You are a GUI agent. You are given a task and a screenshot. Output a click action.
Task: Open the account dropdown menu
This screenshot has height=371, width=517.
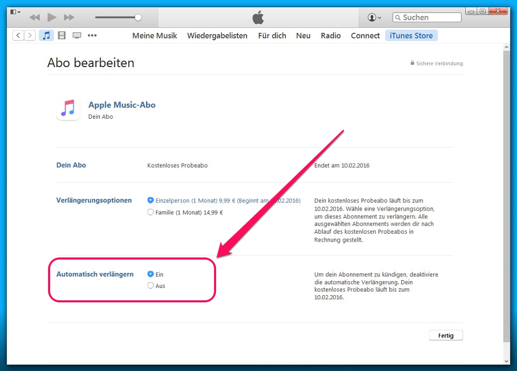[374, 18]
